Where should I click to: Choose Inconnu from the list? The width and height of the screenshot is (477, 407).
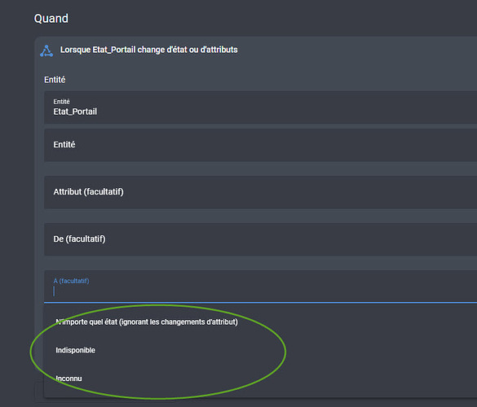coord(260,379)
